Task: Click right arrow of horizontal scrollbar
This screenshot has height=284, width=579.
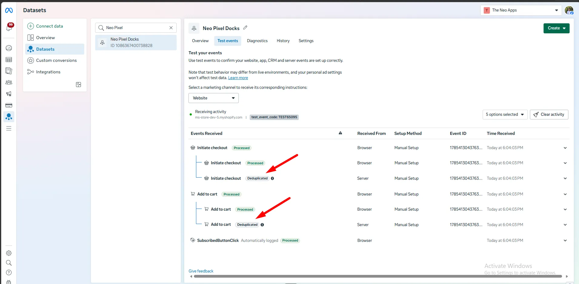Action: tap(567, 276)
